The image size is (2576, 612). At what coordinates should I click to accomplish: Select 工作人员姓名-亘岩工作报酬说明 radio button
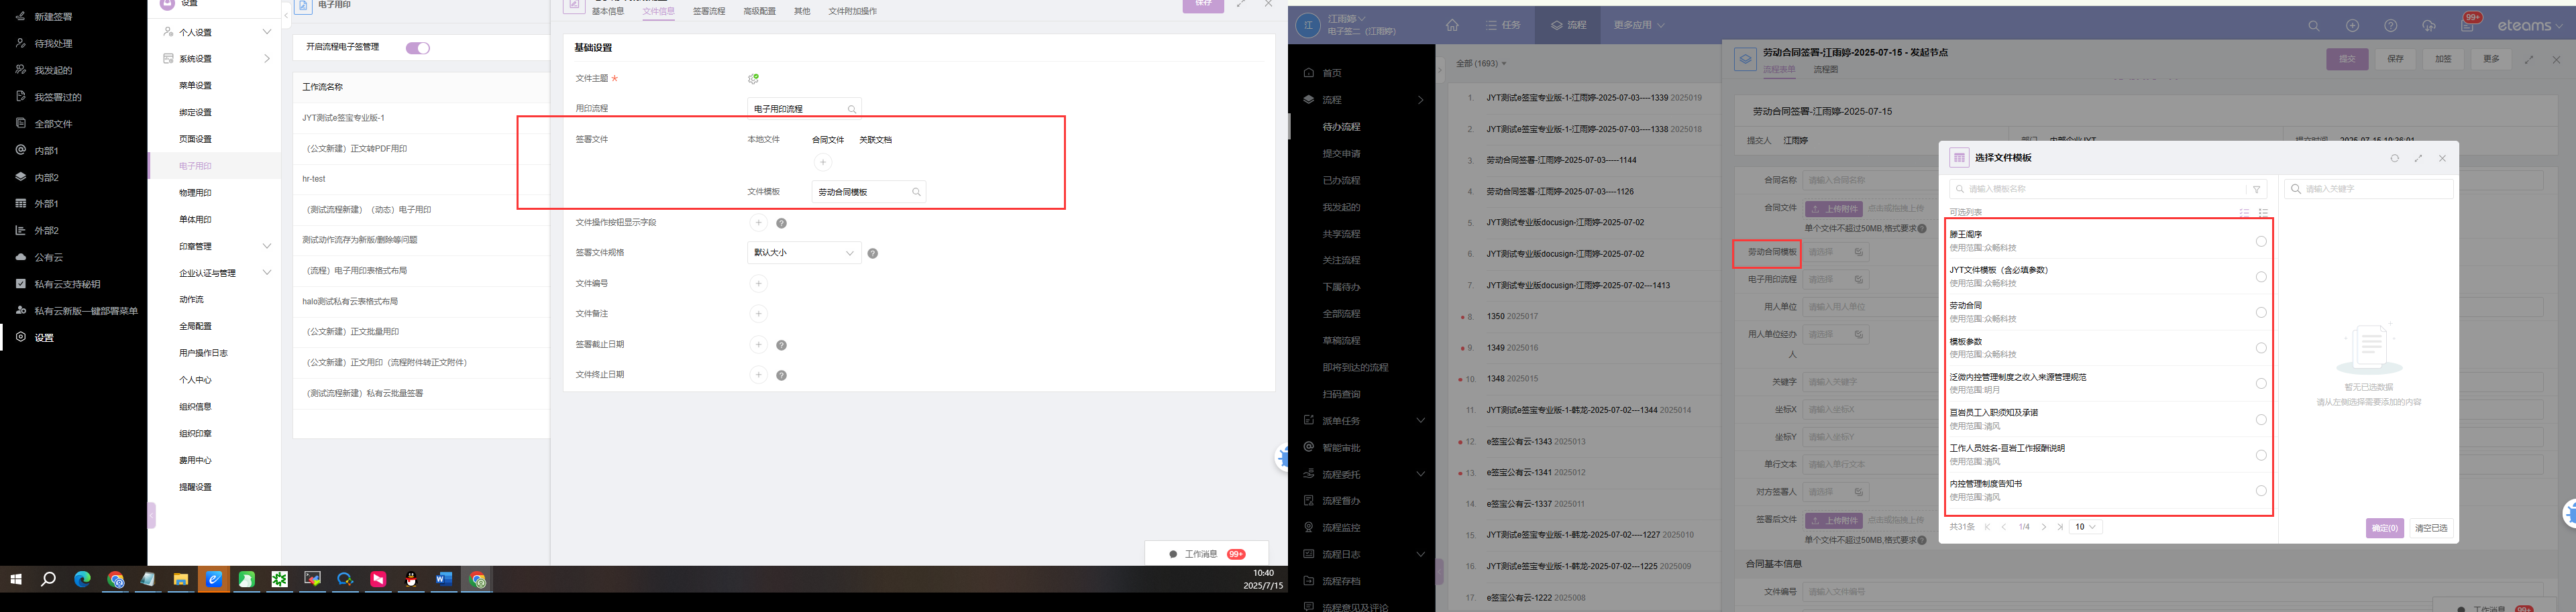pos(2261,455)
